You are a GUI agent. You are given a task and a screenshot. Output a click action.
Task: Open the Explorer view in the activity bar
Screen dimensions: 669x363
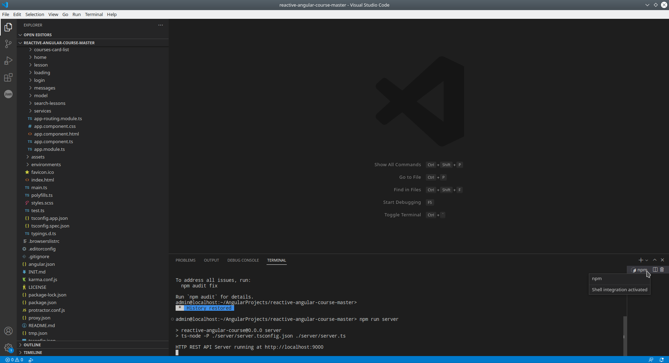[8, 27]
